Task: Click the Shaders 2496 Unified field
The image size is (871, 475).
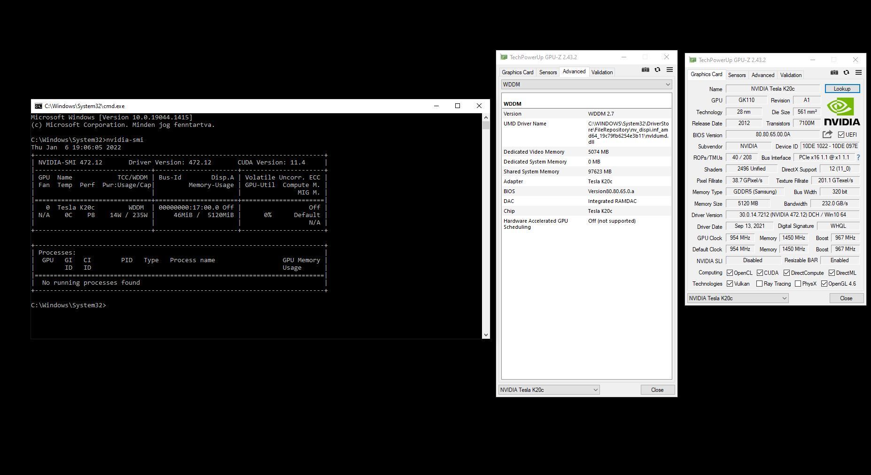Action: 751,169
